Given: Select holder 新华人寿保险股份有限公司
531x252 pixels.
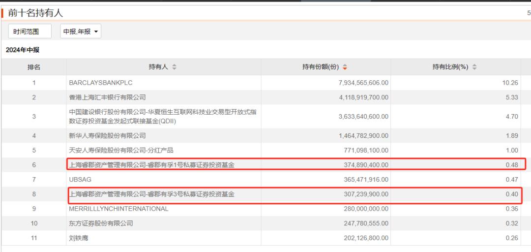Looking at the screenshot, I should click(107, 136).
